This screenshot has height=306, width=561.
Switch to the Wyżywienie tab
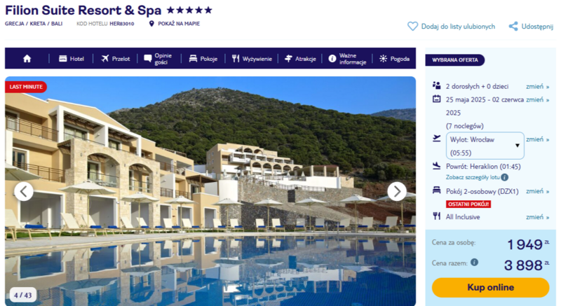coord(252,59)
